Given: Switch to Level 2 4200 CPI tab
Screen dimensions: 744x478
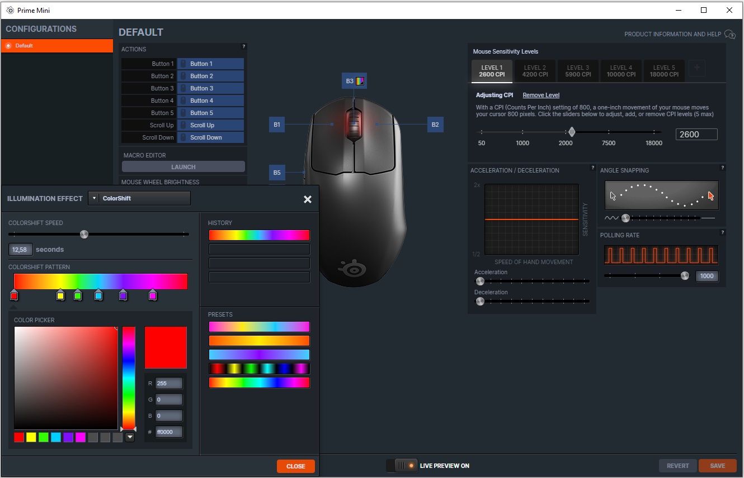Looking at the screenshot, I should coord(535,71).
